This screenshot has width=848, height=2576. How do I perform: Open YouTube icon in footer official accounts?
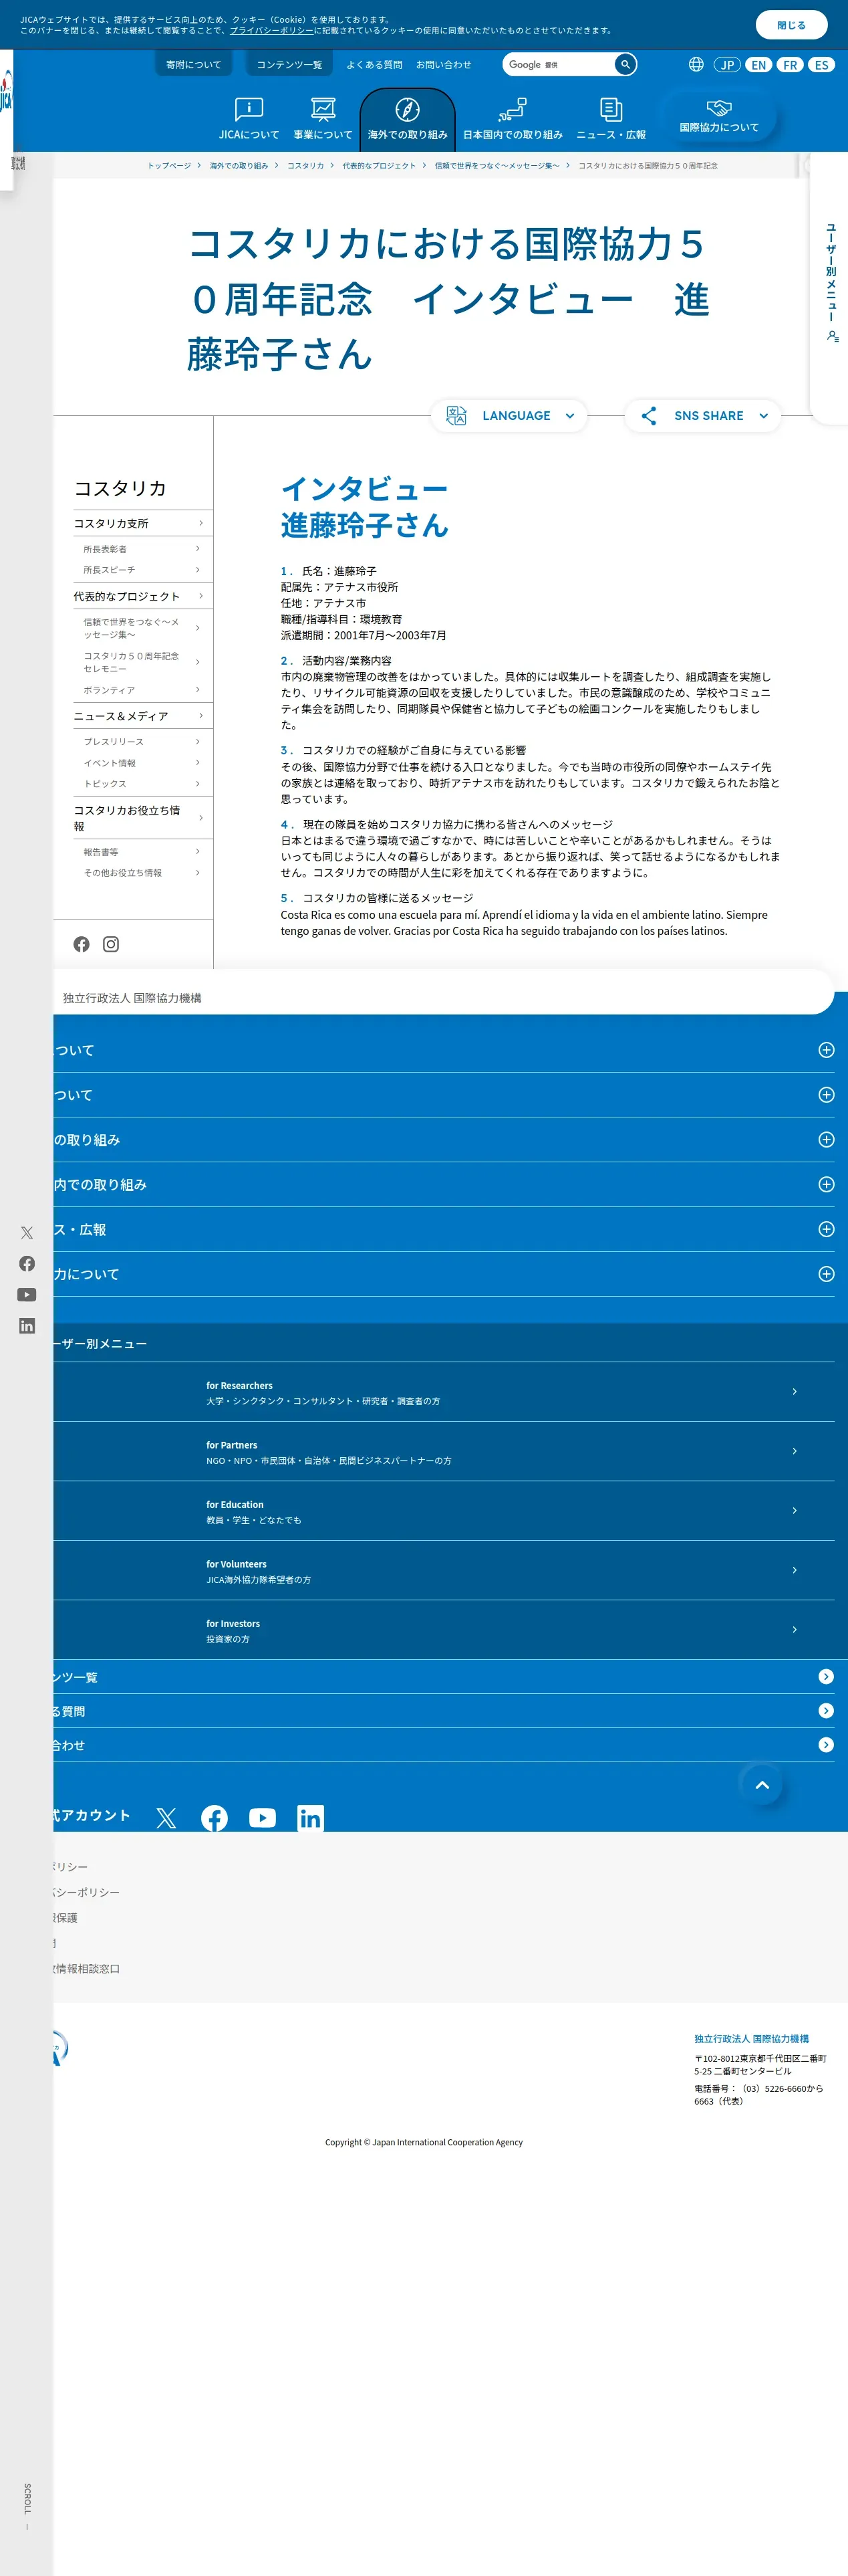pos(263,1818)
